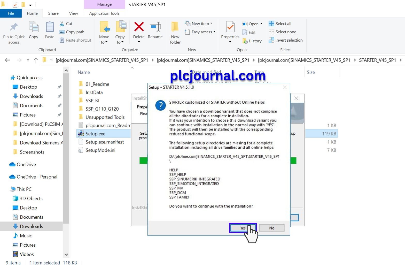Select the 01_Readme folder
The image size is (405, 267).
97,84
